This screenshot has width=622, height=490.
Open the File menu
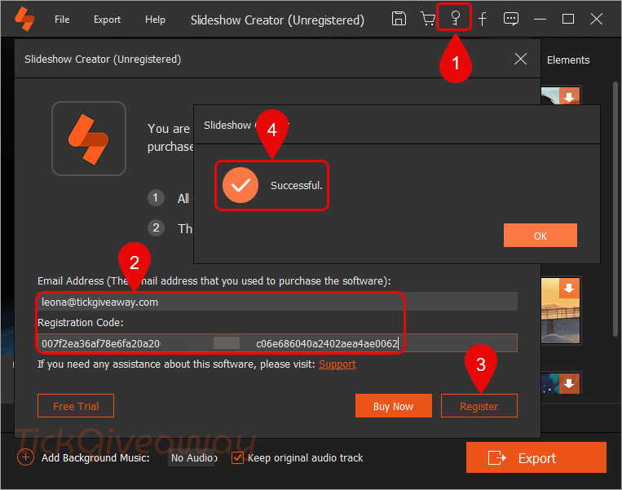tap(62, 20)
